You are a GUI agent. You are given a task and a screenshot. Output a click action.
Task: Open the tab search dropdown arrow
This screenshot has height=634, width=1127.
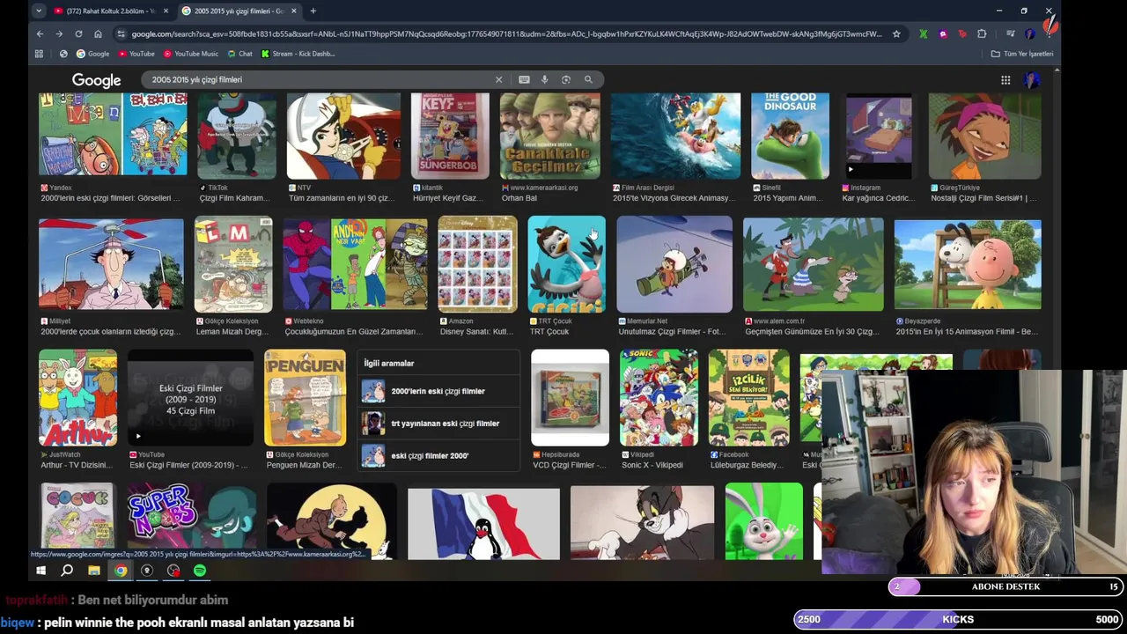(x=38, y=11)
